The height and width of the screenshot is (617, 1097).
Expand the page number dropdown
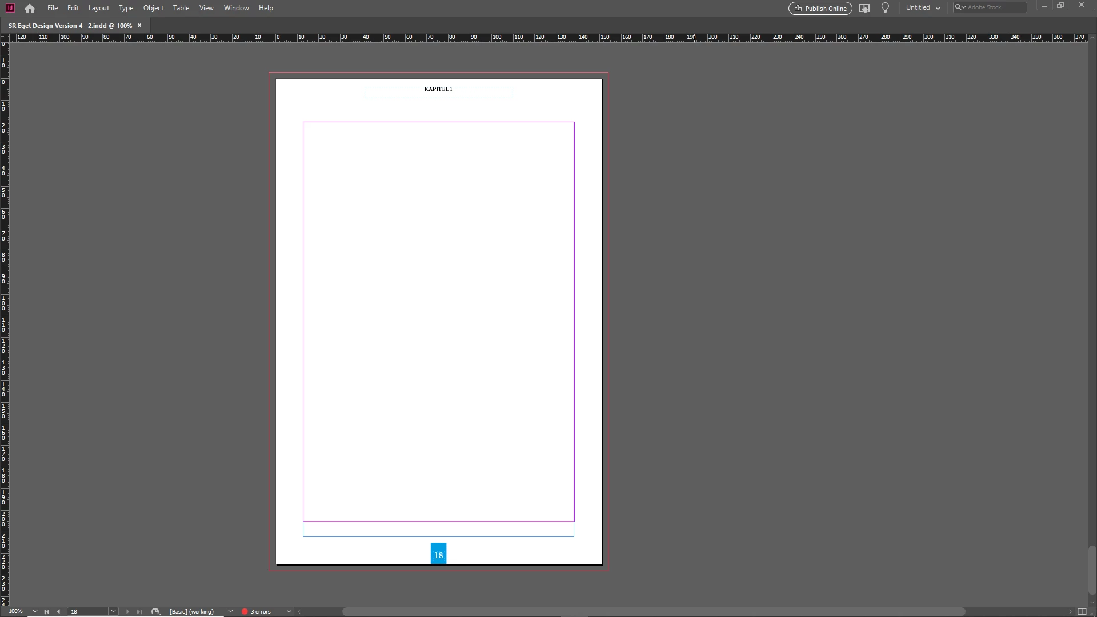[113, 611]
